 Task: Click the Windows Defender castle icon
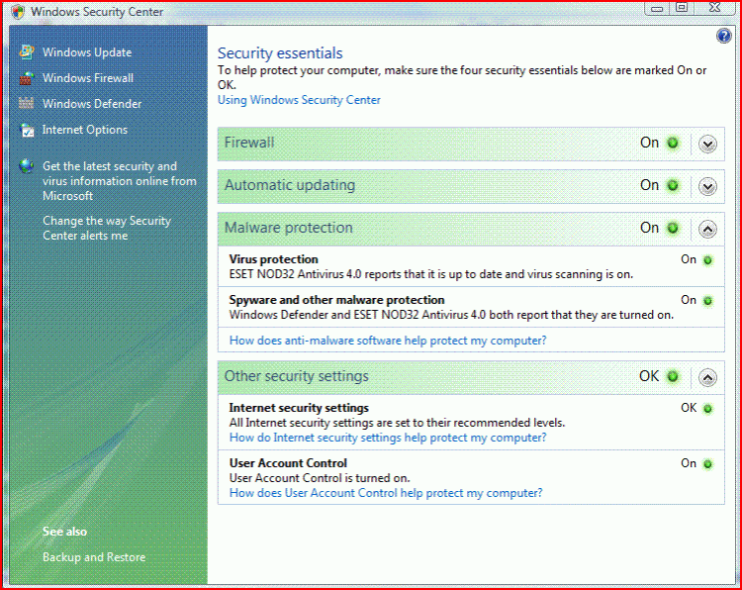click(27, 103)
